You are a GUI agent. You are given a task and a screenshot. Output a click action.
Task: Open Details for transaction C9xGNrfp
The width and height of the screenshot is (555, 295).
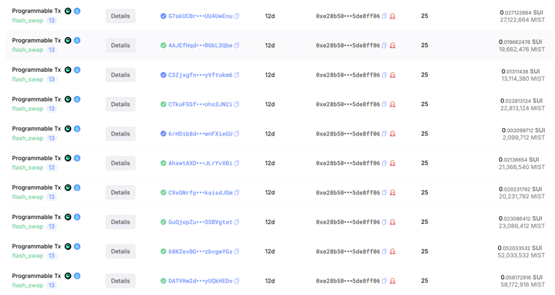click(x=120, y=192)
